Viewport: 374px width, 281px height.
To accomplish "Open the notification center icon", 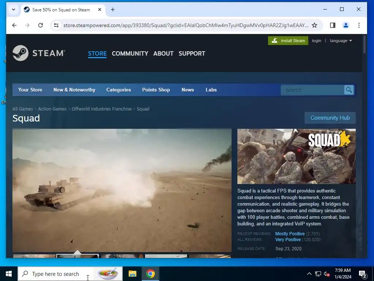I will pos(363,274).
